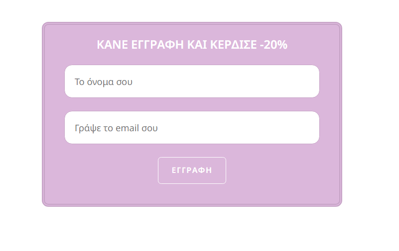The image size is (399, 251).
Task: Focus the 'Γράψε το email σου' field
Action: (x=192, y=128)
